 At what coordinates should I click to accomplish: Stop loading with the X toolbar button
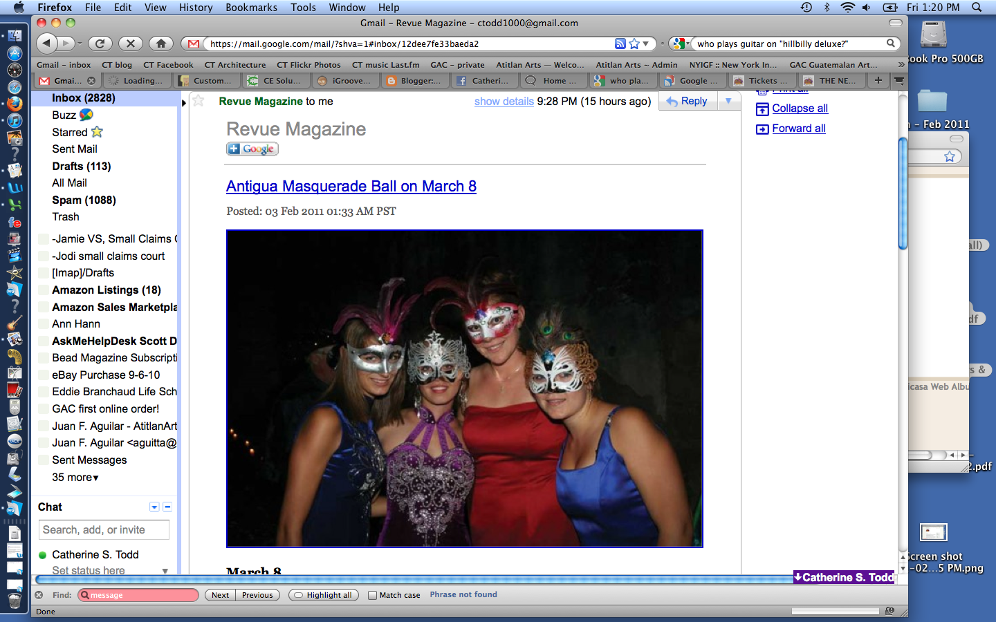point(130,43)
